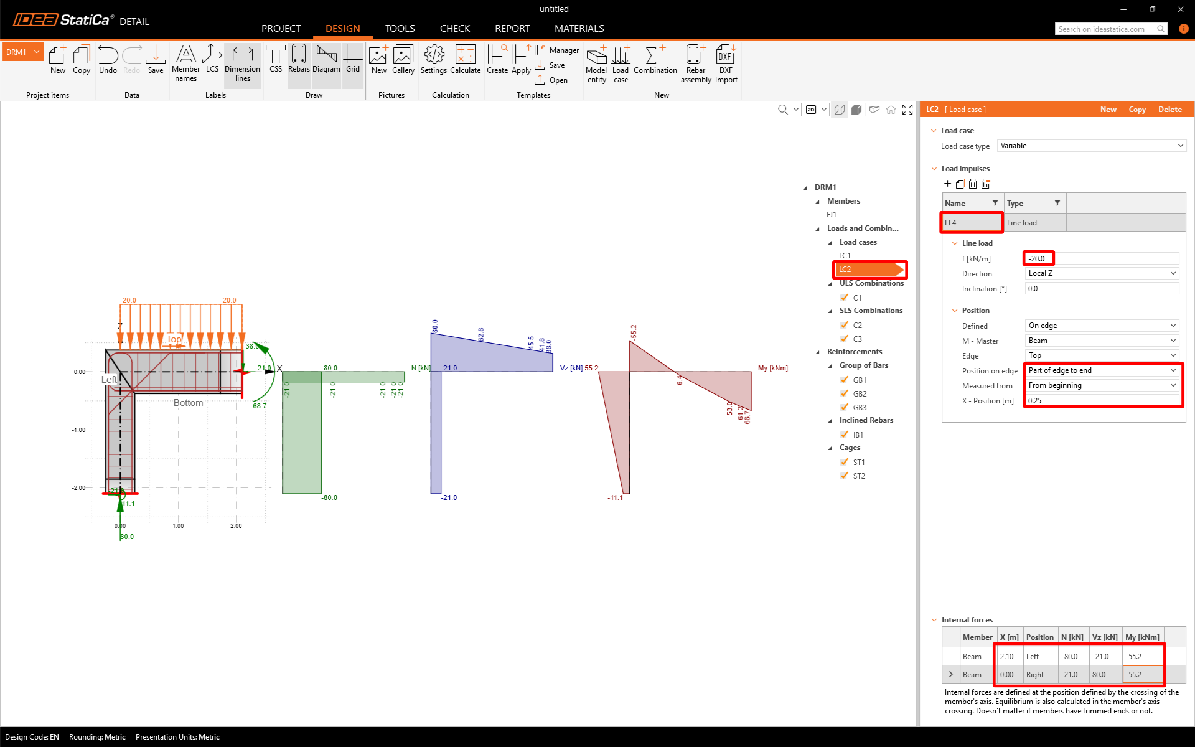Image resolution: width=1195 pixels, height=747 pixels.
Task: Uncheck the C1 ULS combination
Action: tap(845, 298)
